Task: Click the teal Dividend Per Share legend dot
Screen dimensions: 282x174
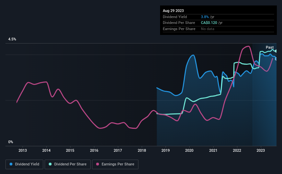Action: (50, 164)
